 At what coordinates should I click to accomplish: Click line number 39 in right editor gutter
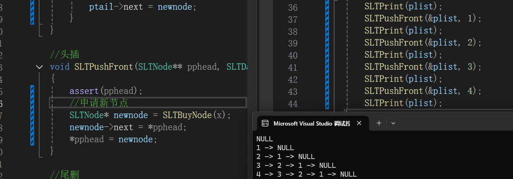(293, 43)
